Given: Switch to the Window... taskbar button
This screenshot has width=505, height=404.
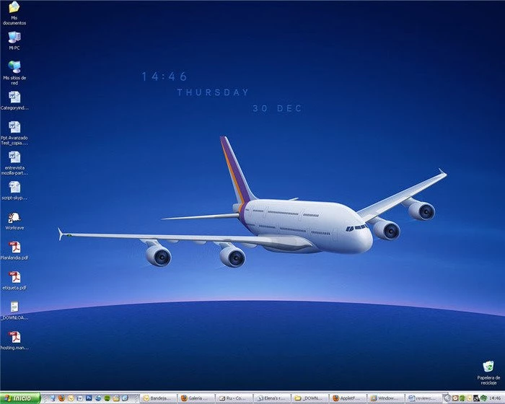Looking at the screenshot, I should (x=385, y=398).
